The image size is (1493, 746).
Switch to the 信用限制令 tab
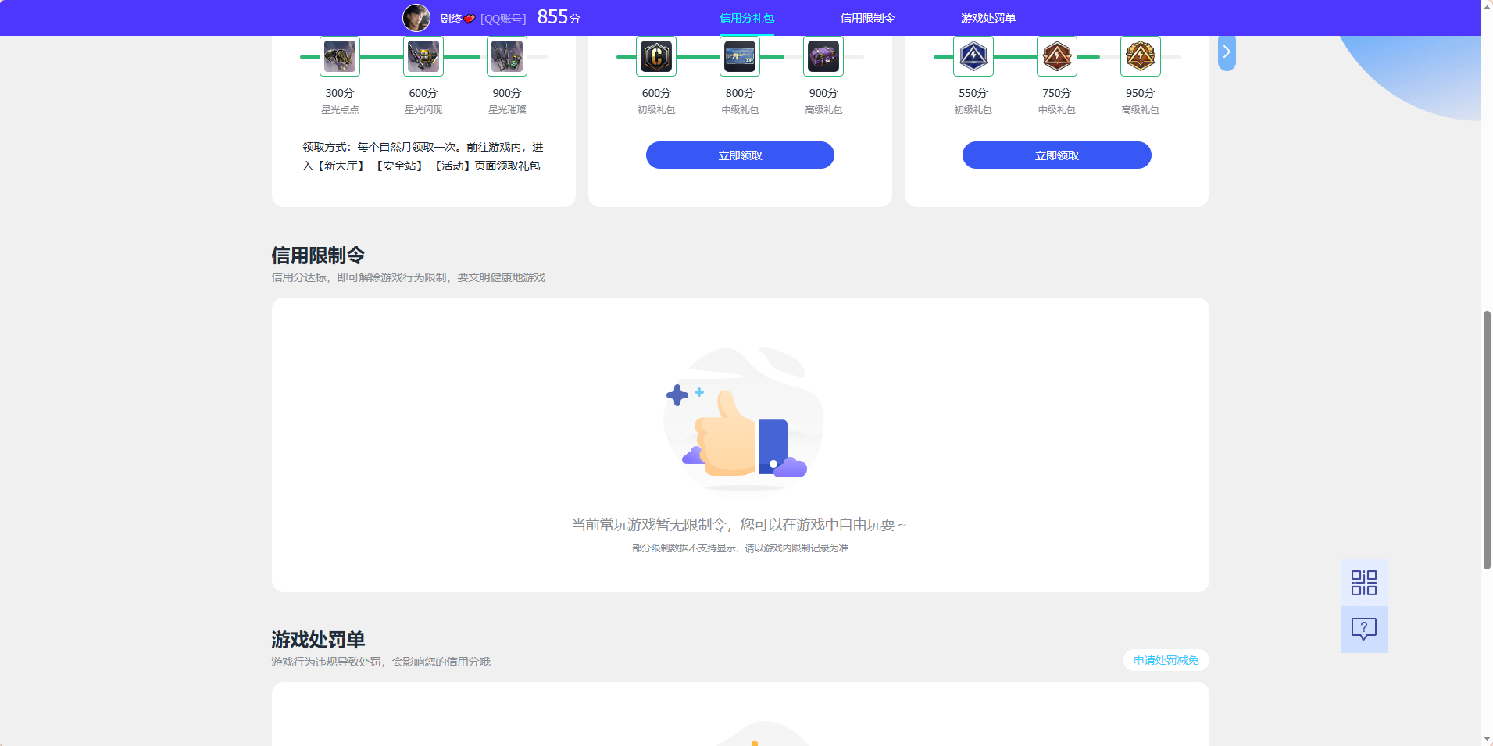(866, 17)
